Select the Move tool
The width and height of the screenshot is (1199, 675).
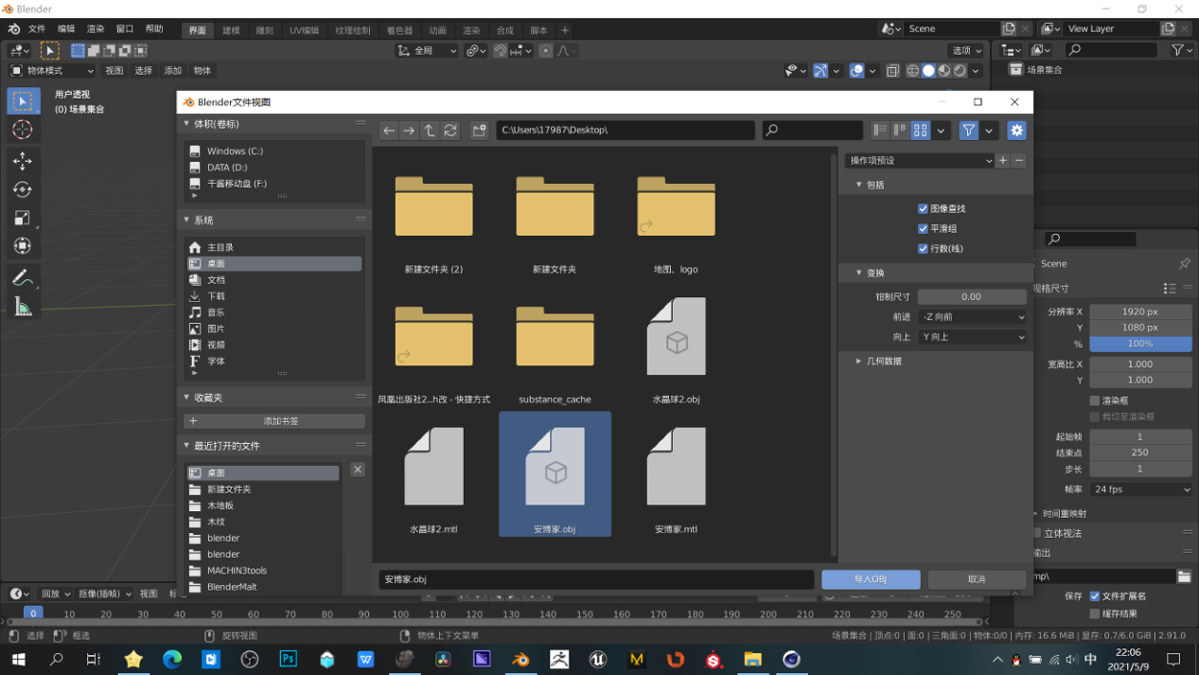click(x=23, y=162)
